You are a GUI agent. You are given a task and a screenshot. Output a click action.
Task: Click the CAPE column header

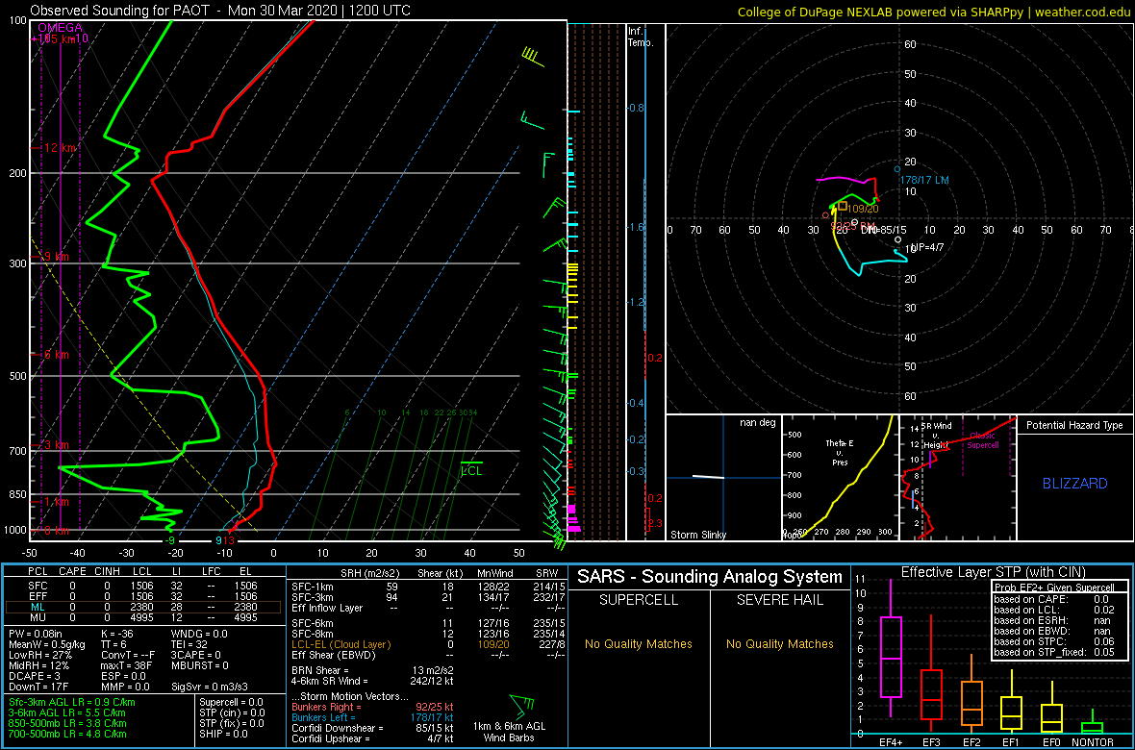72,573
